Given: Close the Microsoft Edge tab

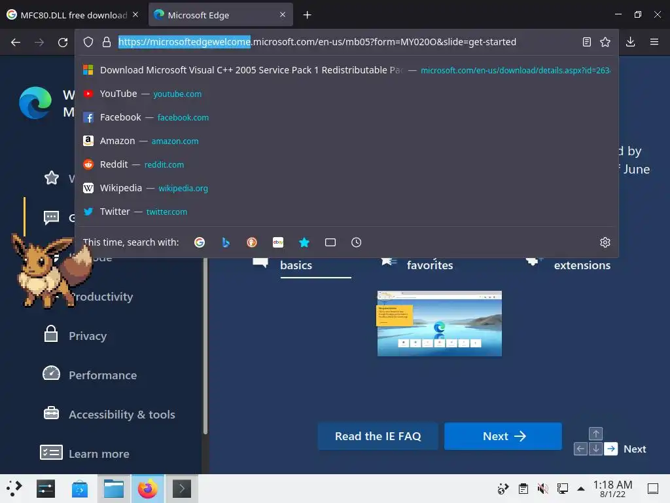Looking at the screenshot, I should [283, 14].
